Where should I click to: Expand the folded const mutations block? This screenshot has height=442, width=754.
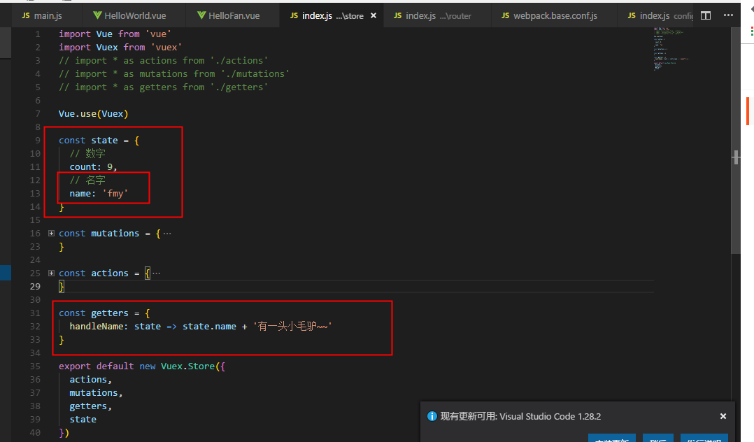tap(52, 234)
